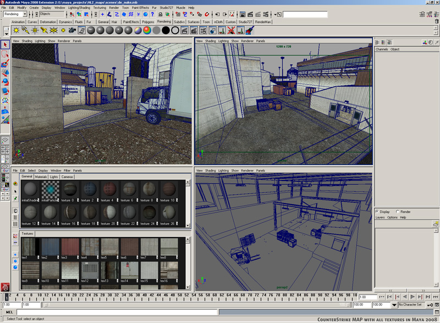
Task: Click the current frame 1.00 field
Action: [x=367, y=297]
